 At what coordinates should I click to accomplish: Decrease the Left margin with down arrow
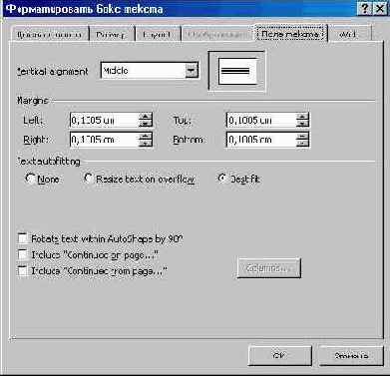(x=145, y=124)
